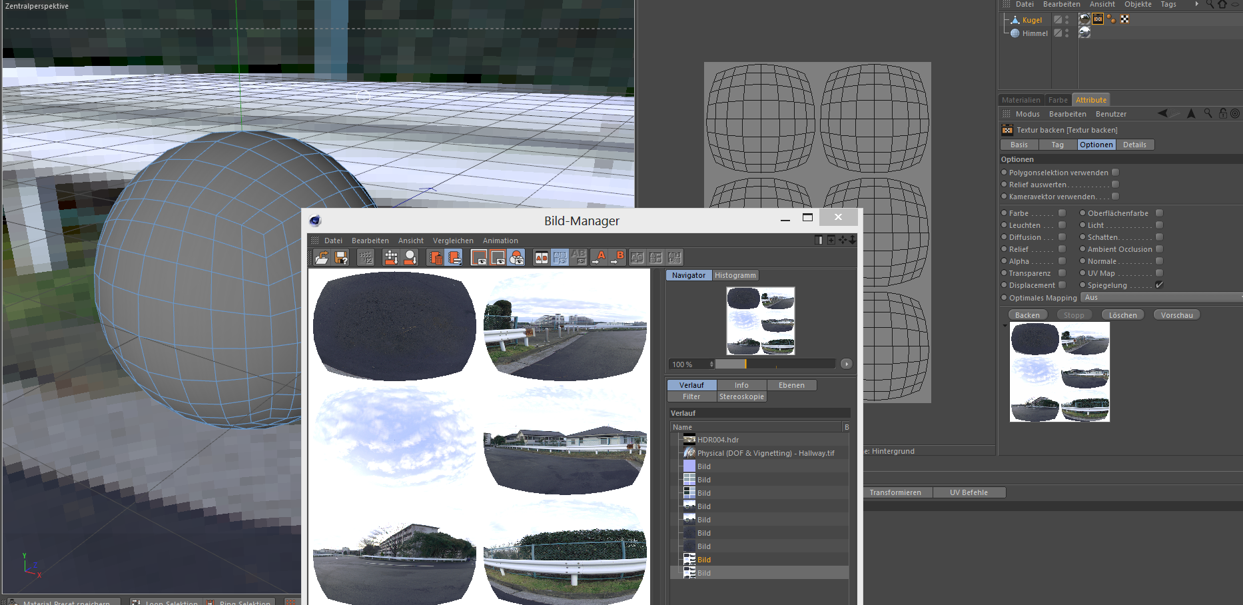Select the UVW checkerboard tag on Kugel
Image resolution: width=1243 pixels, height=605 pixels.
1124,19
